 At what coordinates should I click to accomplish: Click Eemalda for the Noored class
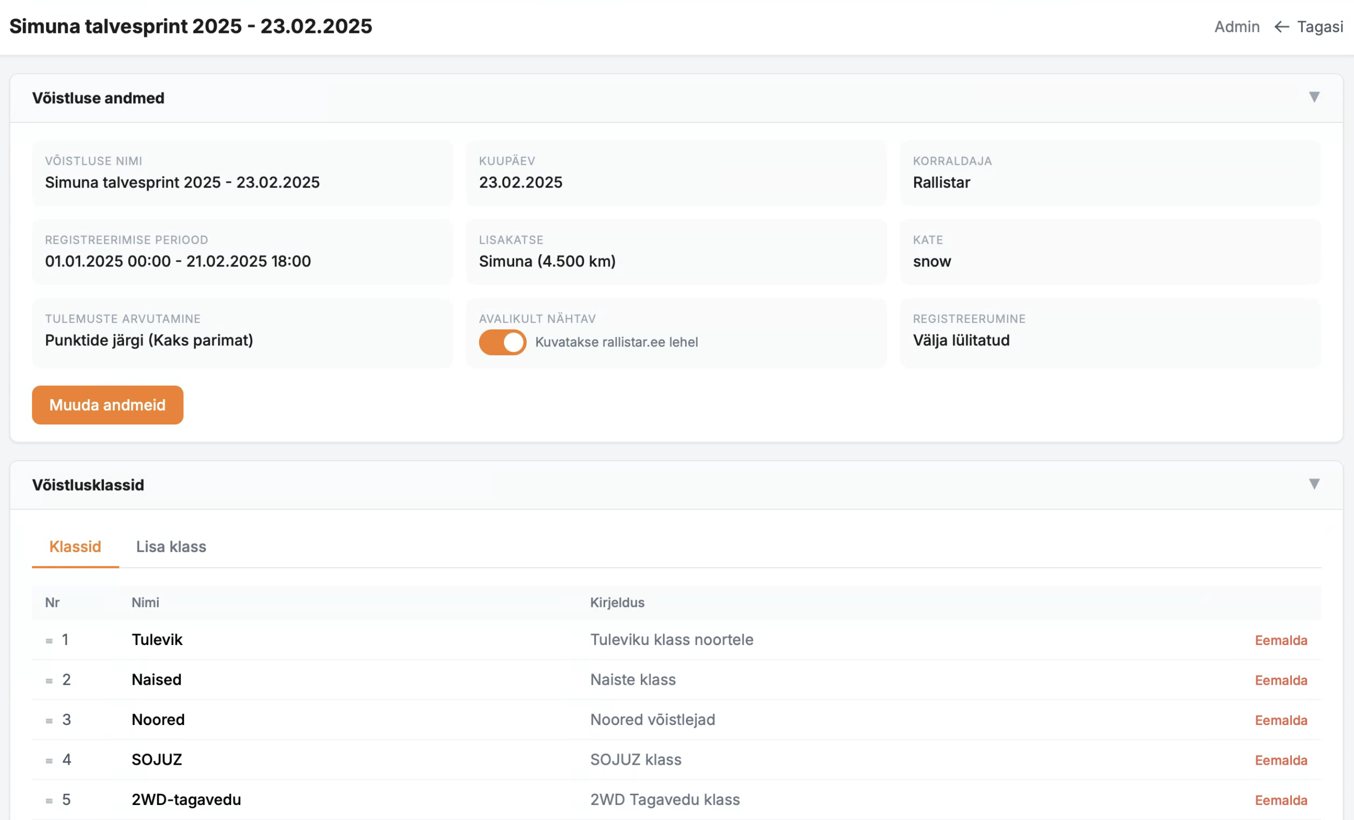pos(1281,720)
